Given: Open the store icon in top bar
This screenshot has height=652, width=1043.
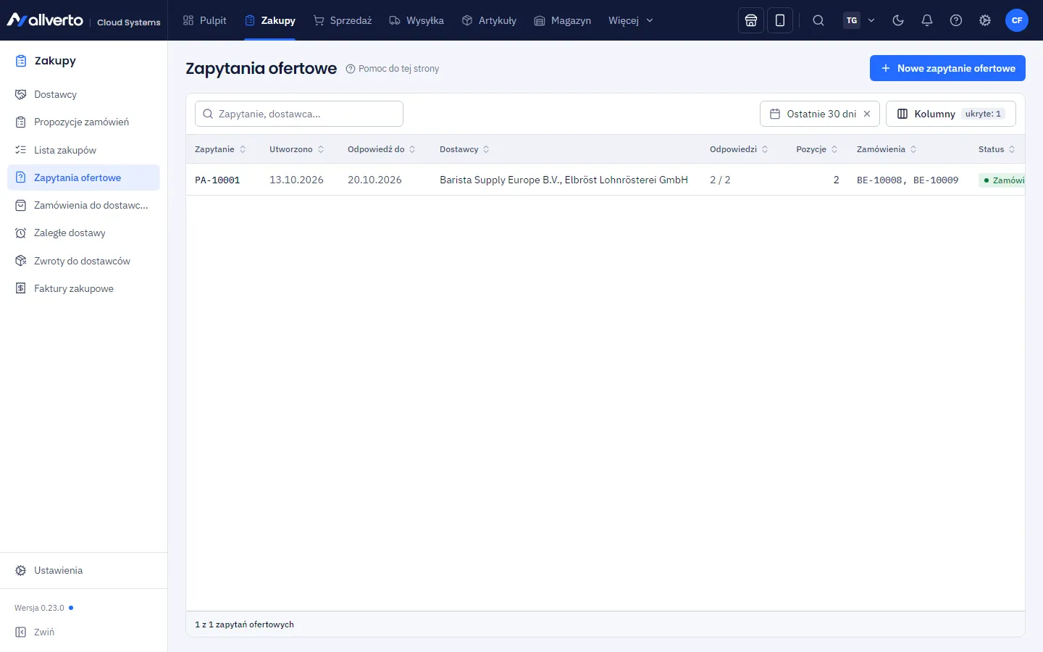Looking at the screenshot, I should [x=751, y=20].
